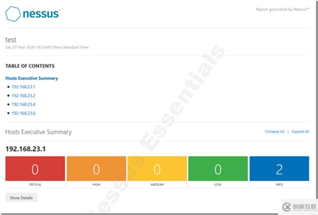The height and width of the screenshot is (215, 318).
Task: Select the orange High count tile
Action: click(x=96, y=168)
